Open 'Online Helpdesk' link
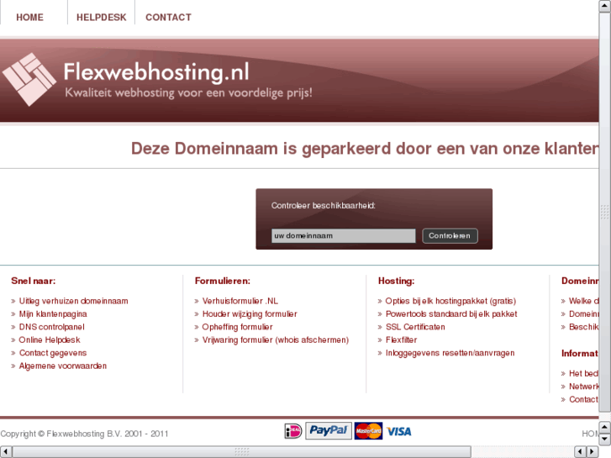 pyautogui.click(x=50, y=340)
